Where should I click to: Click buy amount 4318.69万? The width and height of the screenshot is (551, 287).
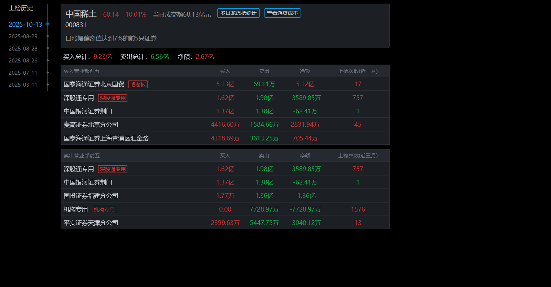click(x=225, y=138)
